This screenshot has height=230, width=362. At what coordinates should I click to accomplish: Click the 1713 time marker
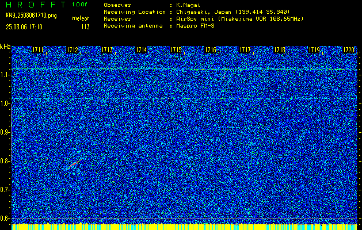click(106, 49)
